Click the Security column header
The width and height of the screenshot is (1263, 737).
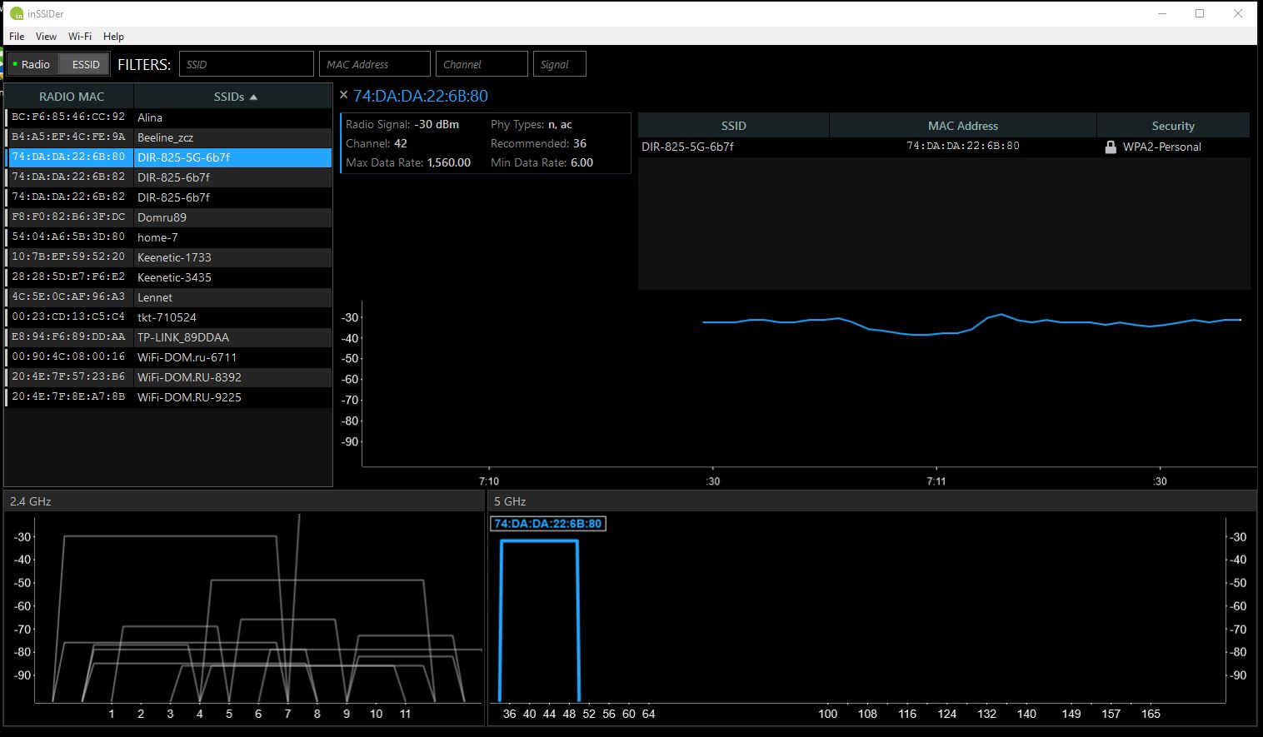click(x=1172, y=126)
